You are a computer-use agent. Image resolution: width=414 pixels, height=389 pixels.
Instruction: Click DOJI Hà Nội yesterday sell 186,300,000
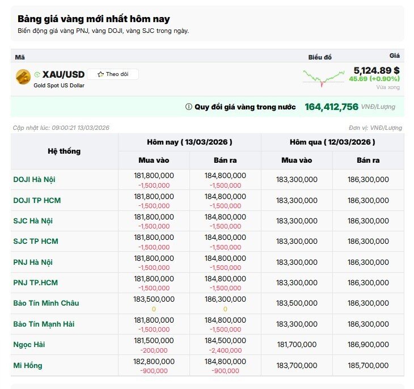[368, 180]
